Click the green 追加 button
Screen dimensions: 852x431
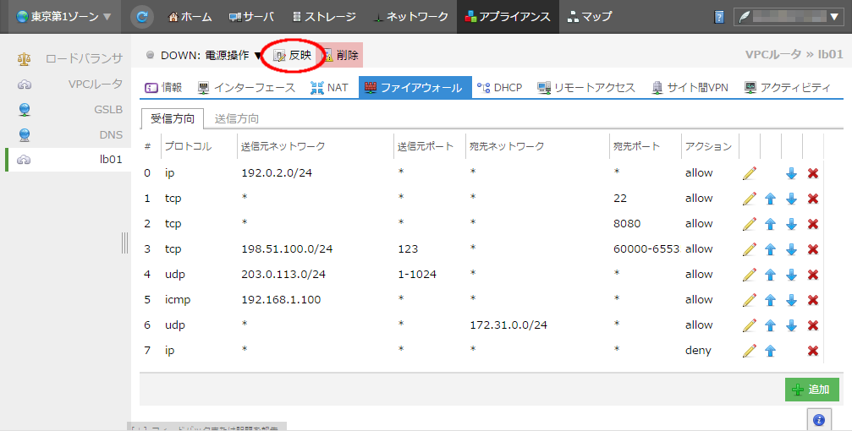[x=811, y=390]
